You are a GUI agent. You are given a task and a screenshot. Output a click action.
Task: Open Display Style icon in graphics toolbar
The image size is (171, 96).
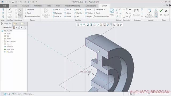(91, 25)
